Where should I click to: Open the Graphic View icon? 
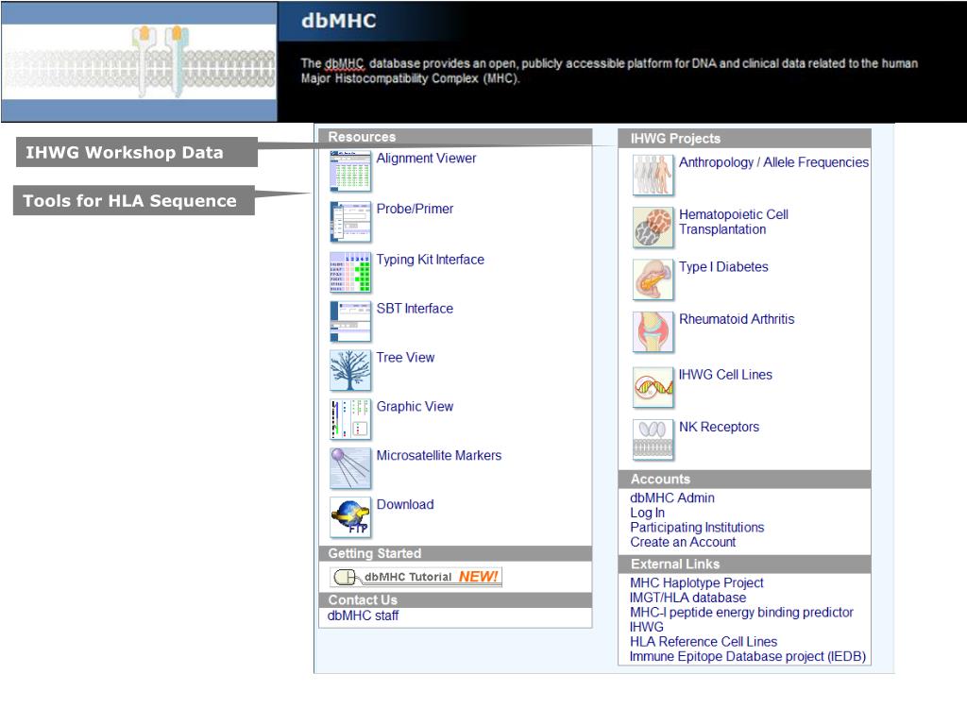[x=350, y=419]
